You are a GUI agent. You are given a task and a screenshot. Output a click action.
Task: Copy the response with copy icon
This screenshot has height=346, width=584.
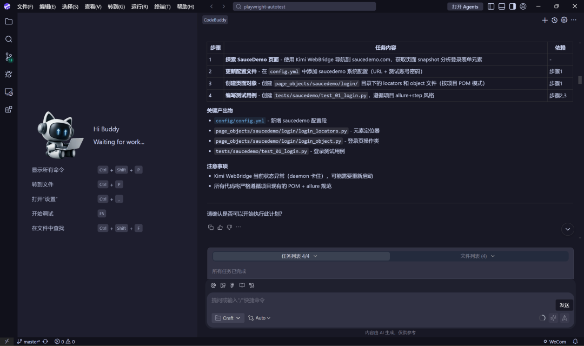click(211, 227)
